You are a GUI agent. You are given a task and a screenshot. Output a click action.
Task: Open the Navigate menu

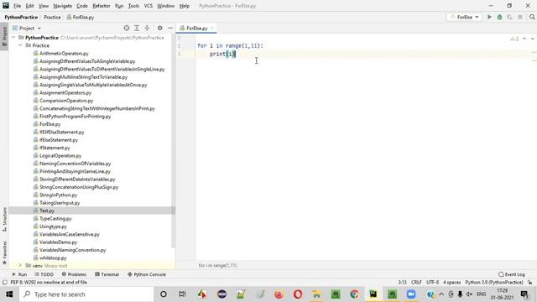click(x=63, y=6)
